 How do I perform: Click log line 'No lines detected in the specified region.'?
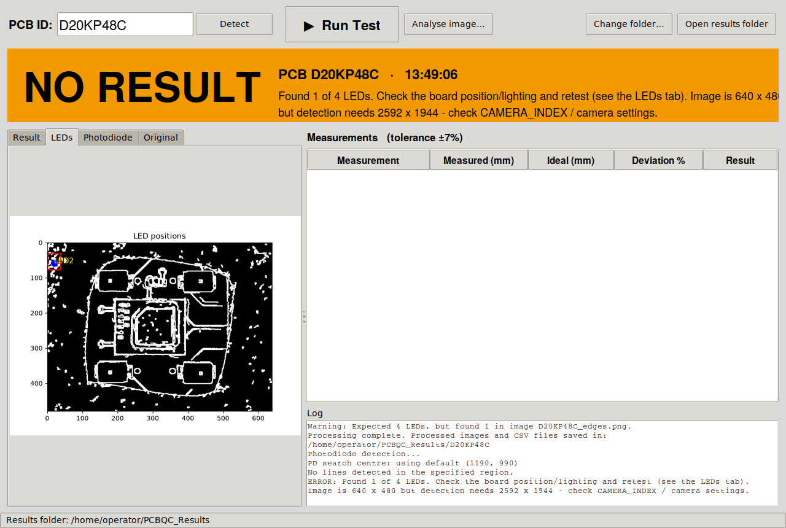click(410, 472)
